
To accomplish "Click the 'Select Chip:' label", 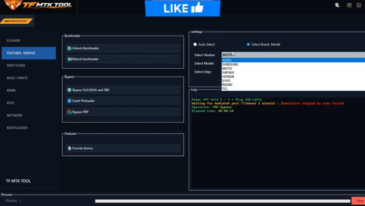I will (x=203, y=72).
